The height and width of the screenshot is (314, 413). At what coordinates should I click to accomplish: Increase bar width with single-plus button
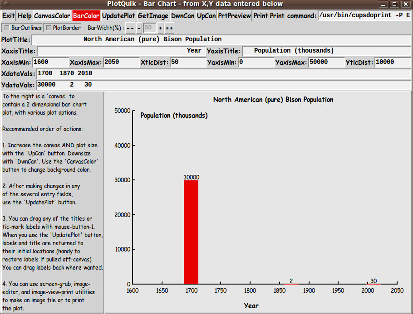click(160, 28)
